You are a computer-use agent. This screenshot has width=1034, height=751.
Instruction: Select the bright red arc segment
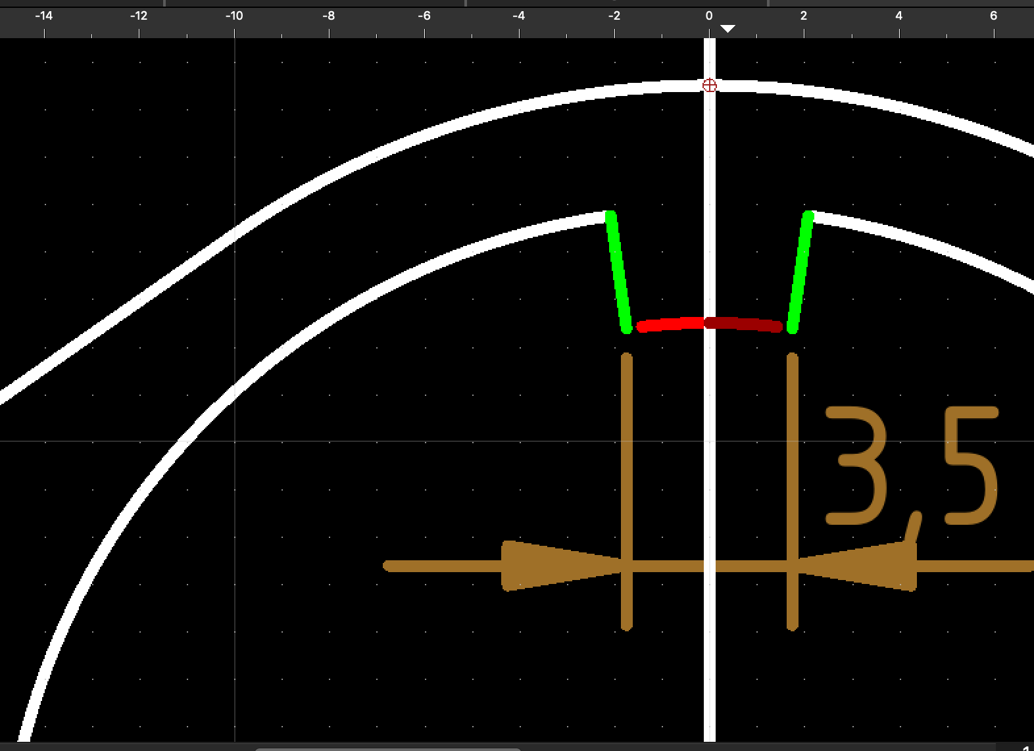671,324
